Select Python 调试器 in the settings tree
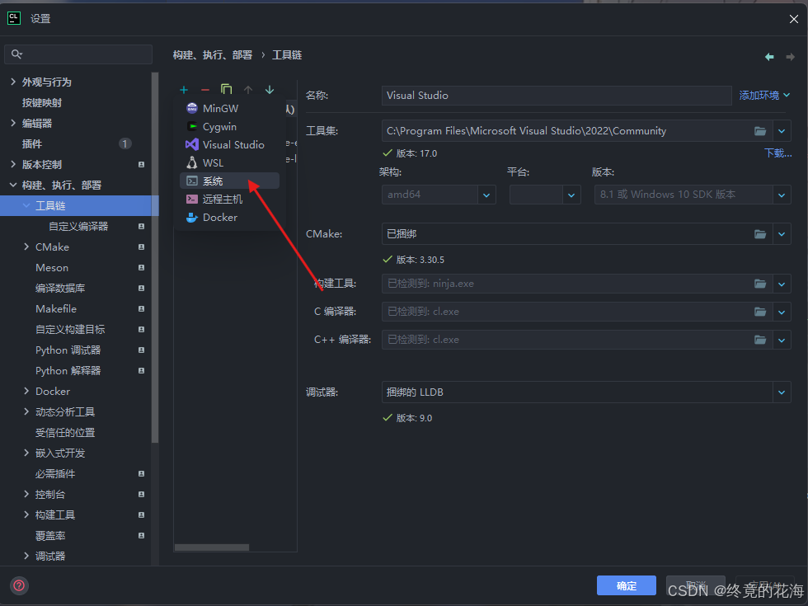 tap(75, 350)
